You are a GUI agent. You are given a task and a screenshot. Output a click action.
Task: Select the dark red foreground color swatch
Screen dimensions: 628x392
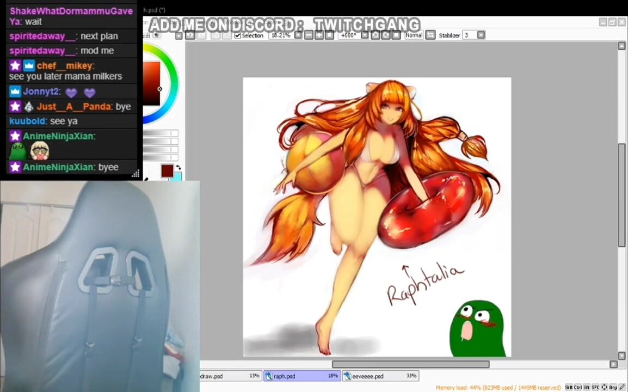click(167, 171)
